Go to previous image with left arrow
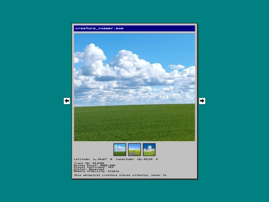Image resolution: width=269 pixels, height=202 pixels. click(67, 101)
